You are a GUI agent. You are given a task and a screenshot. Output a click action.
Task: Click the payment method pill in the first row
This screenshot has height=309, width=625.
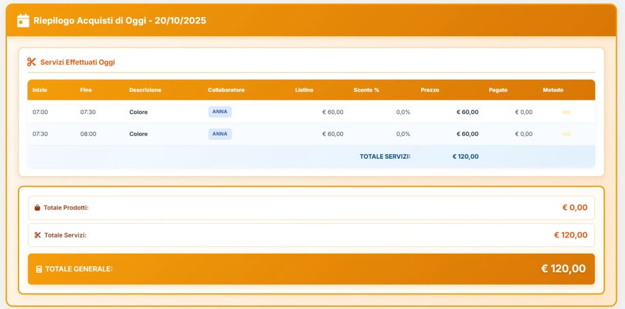[566, 112]
